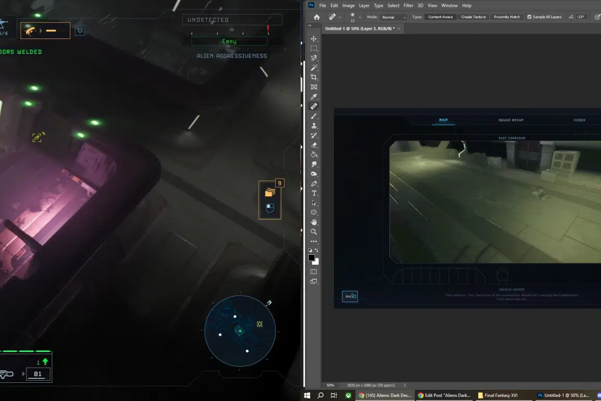Click the zoom level field showing 50%
Viewport: 601px width, 401px height.
tap(330, 385)
